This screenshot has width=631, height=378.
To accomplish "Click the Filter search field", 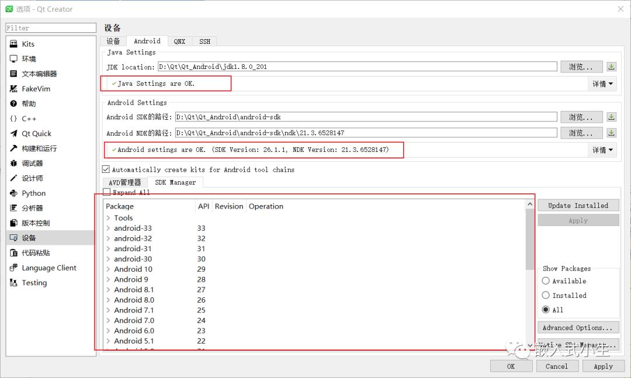I will 51,28.
